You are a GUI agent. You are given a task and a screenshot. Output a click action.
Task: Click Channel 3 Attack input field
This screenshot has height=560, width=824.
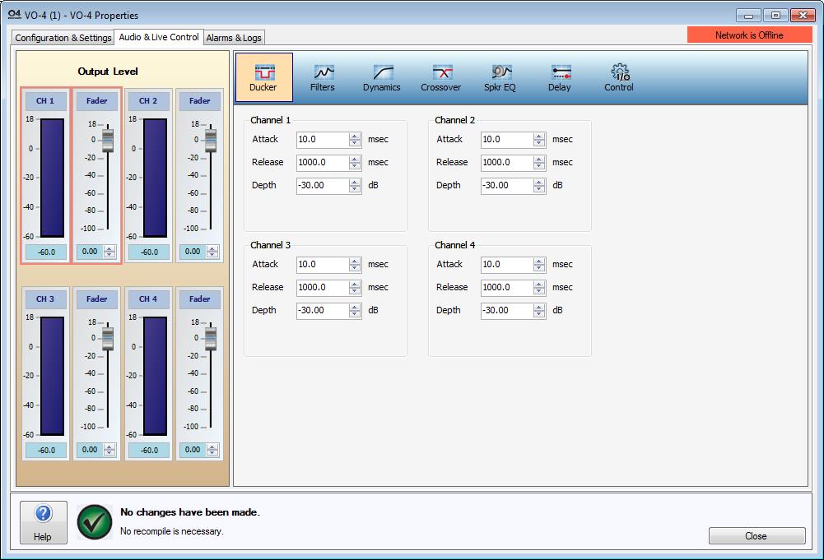(x=323, y=265)
